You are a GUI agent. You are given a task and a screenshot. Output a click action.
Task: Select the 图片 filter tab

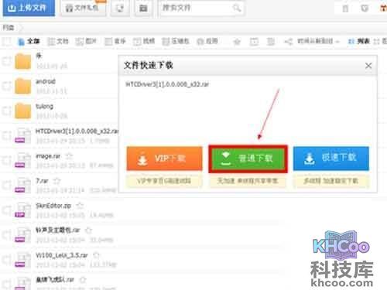tap(86, 41)
